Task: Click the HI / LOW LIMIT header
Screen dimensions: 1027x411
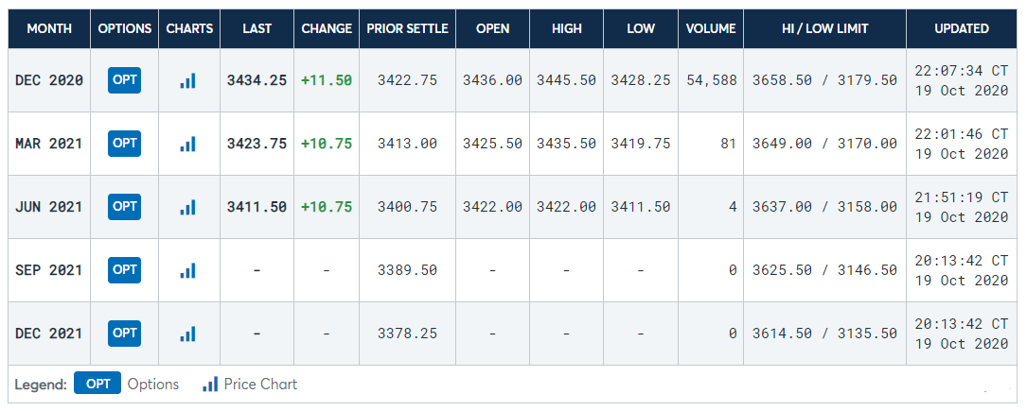Action: click(x=824, y=28)
